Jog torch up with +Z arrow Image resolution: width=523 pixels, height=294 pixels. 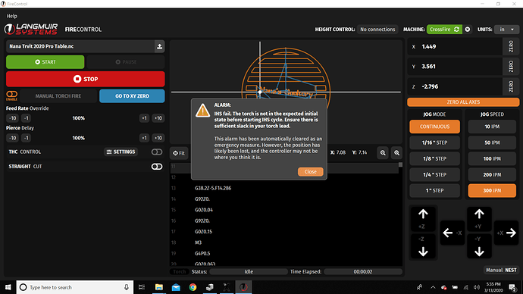point(423,219)
